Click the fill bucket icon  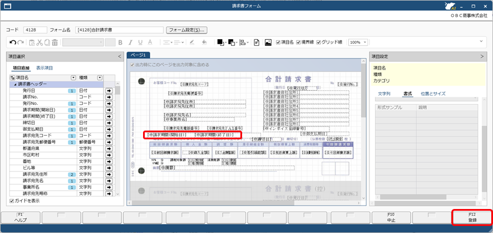204,42
